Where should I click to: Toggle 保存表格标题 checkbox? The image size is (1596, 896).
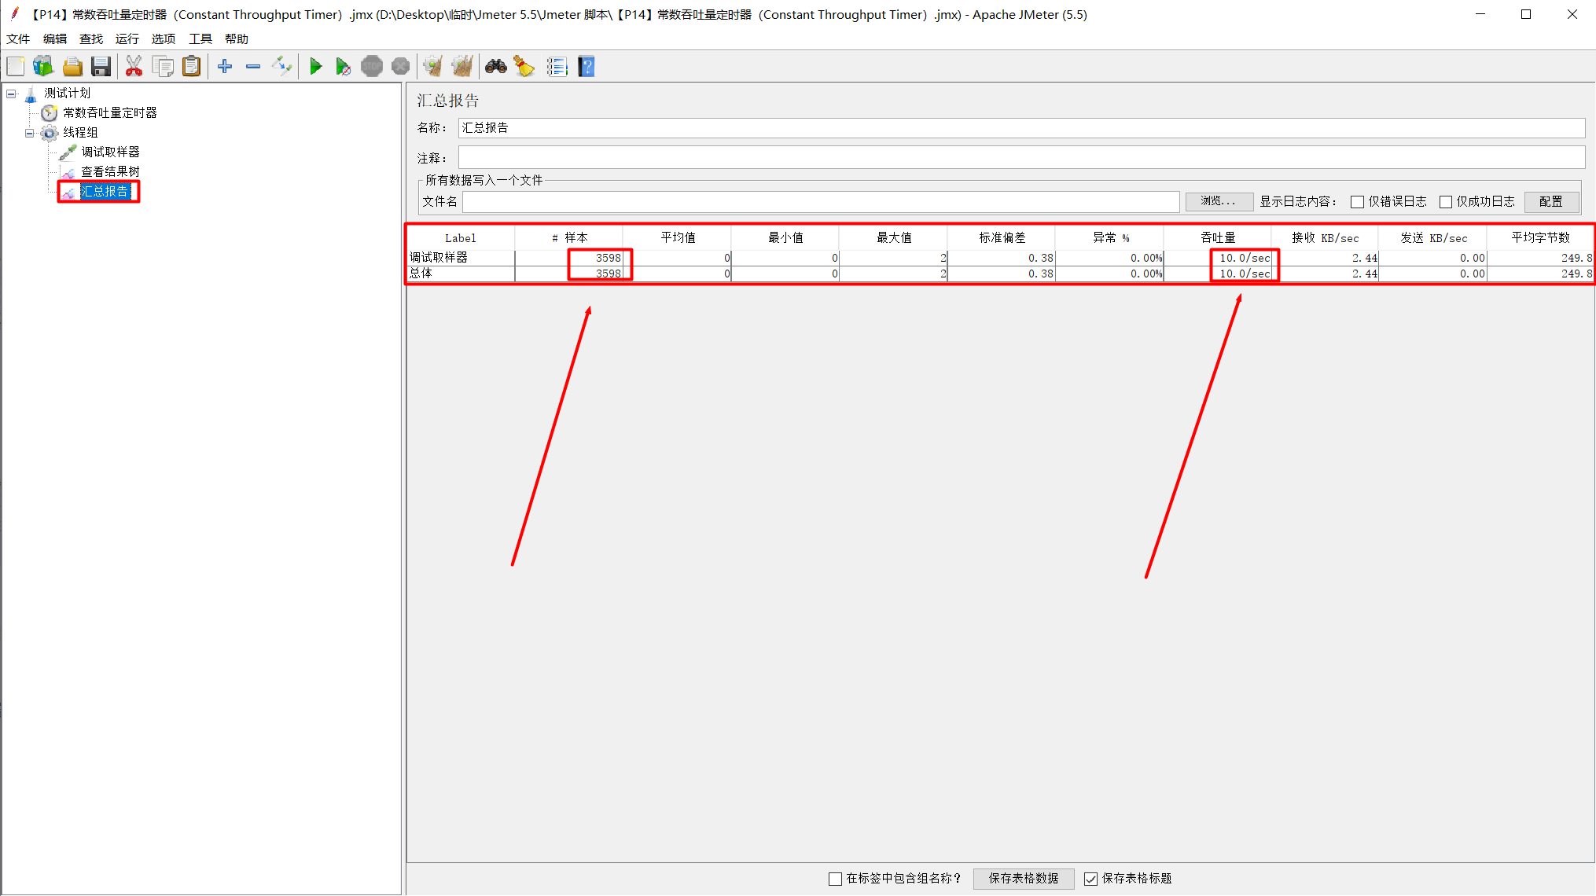tap(1090, 879)
